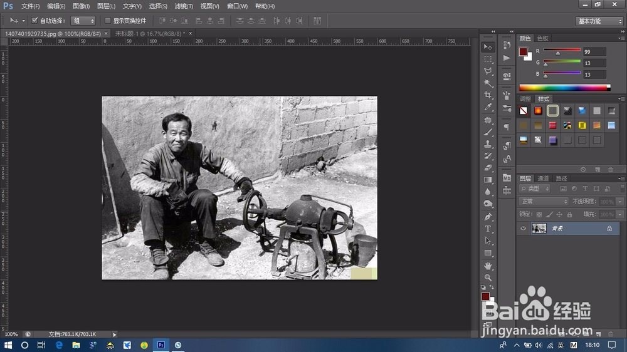Toggle type layer filter icon
The width and height of the screenshot is (627, 352).
(585, 189)
